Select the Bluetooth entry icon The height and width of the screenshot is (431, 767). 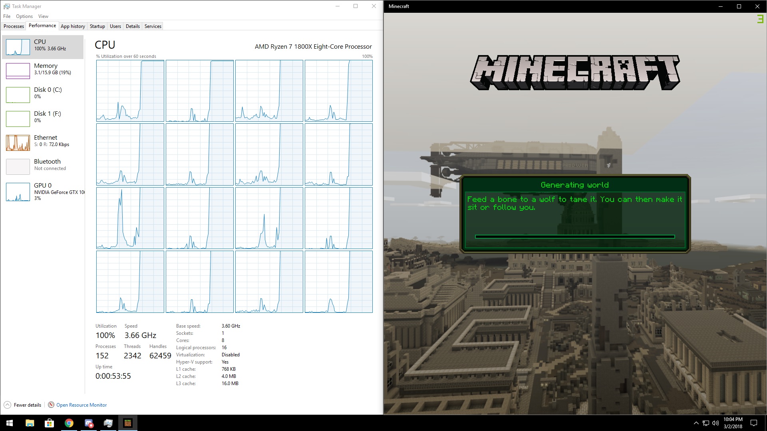pos(18,167)
